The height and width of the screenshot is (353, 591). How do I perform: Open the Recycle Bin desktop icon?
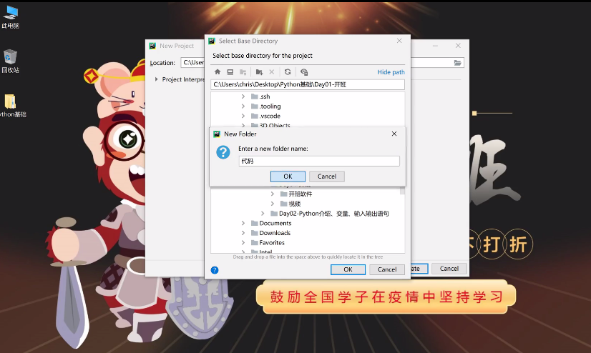point(11,57)
